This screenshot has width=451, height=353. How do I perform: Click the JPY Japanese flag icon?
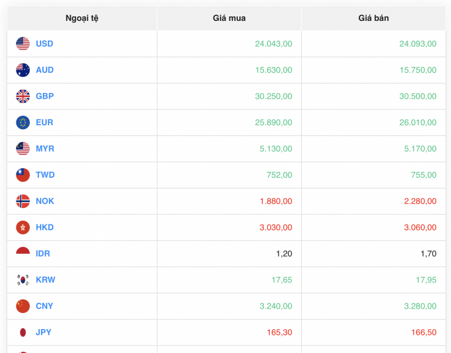(23, 332)
